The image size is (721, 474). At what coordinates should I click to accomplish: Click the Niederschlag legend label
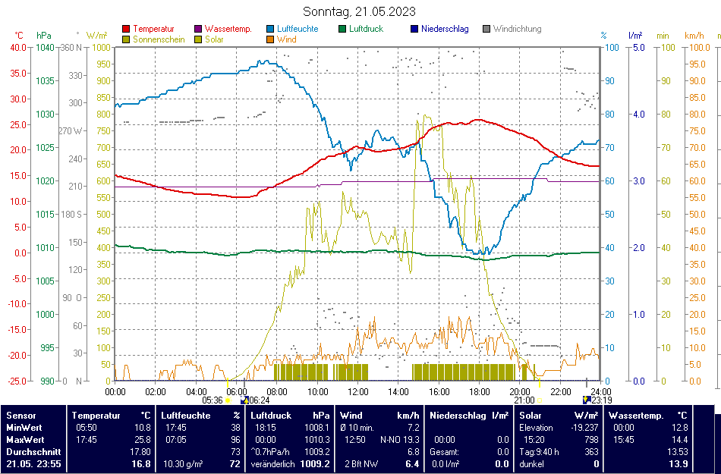click(445, 29)
